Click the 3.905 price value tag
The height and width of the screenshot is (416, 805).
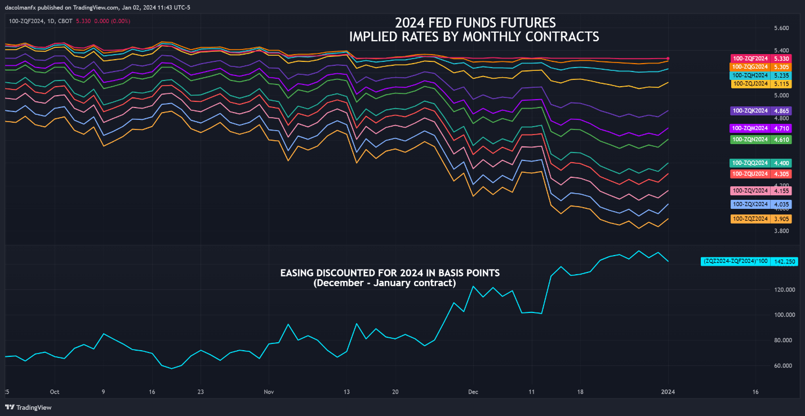(782, 219)
